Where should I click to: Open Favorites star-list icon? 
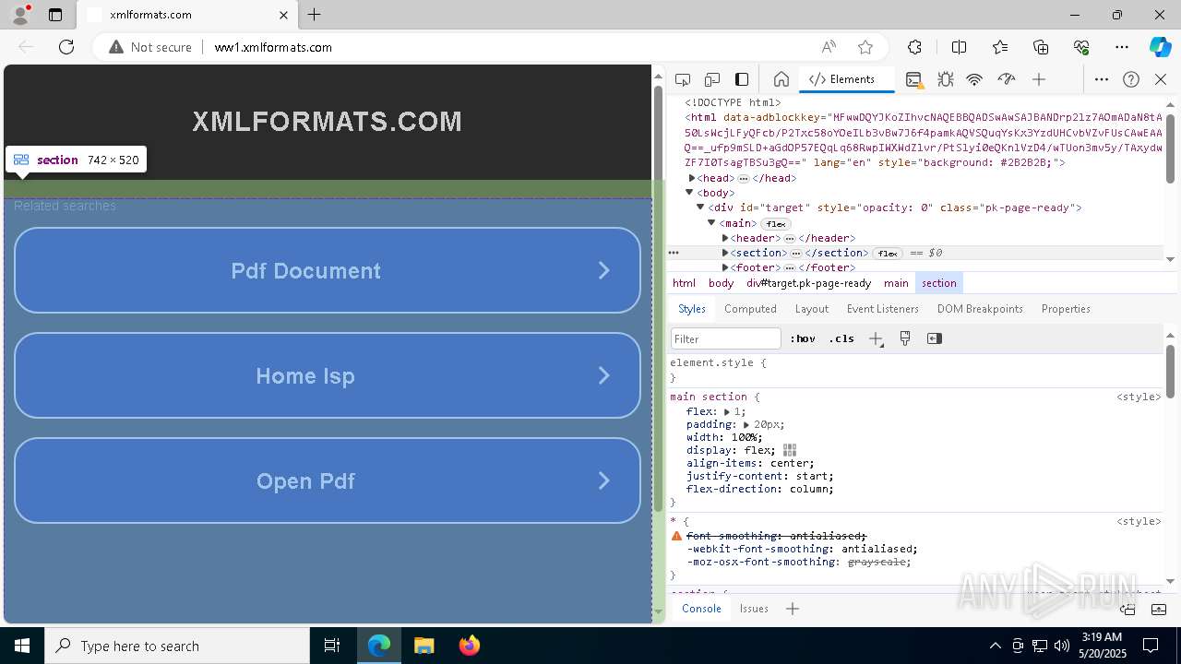1000,47
